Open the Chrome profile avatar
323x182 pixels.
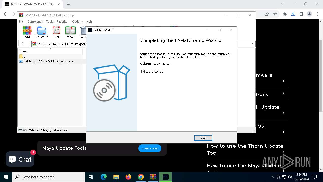(309, 14)
